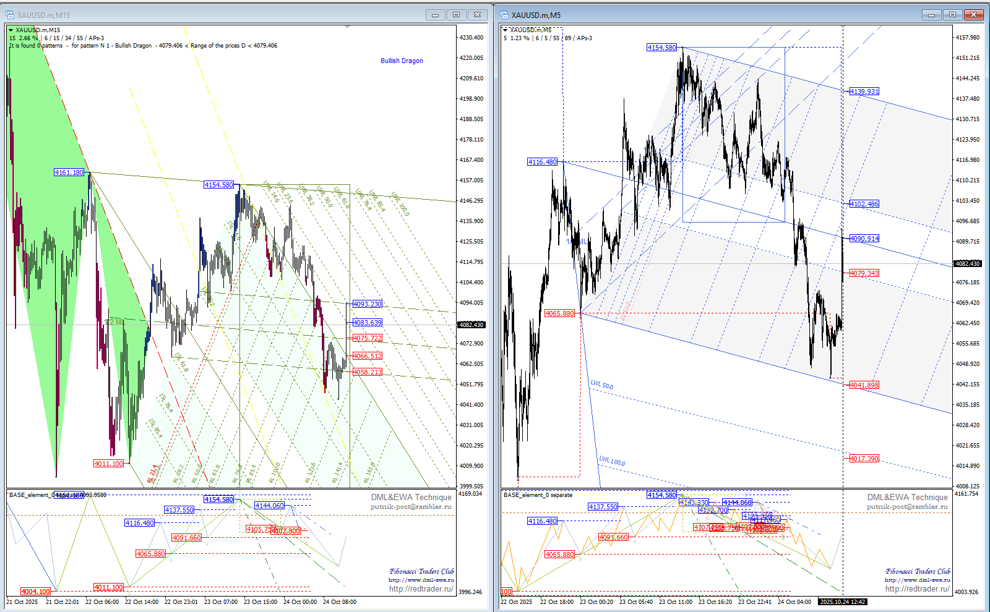The height and width of the screenshot is (612, 990).
Task: Select the red 4011.100 price label
Action: click(108, 463)
